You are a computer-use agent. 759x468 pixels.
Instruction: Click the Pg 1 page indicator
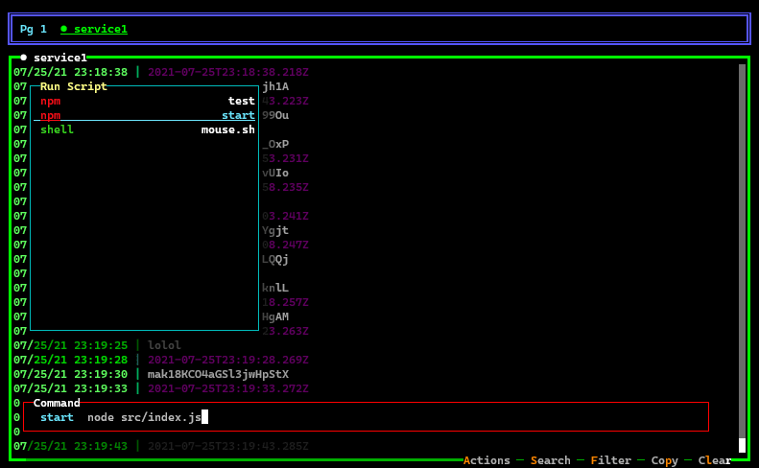pyautogui.click(x=34, y=29)
